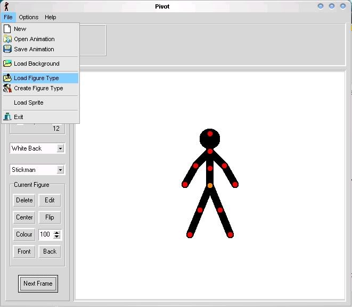Open the Stickman figure dropdown

(60, 170)
